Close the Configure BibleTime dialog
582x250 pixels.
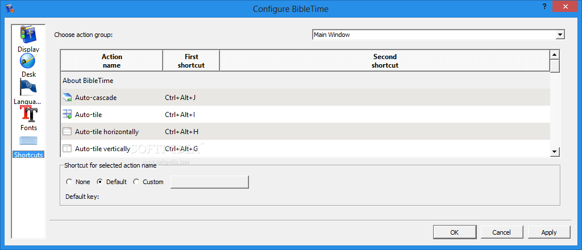[566, 7]
